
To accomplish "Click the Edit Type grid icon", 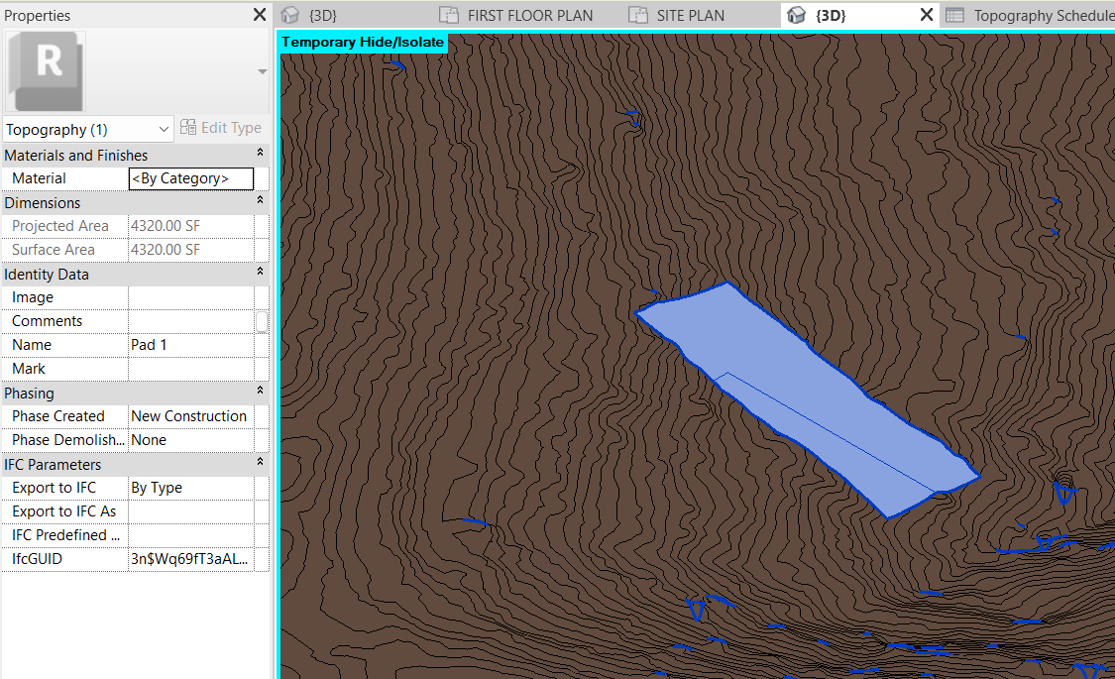I will click(187, 127).
